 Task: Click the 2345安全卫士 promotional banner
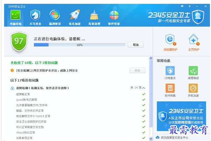pos(181,116)
